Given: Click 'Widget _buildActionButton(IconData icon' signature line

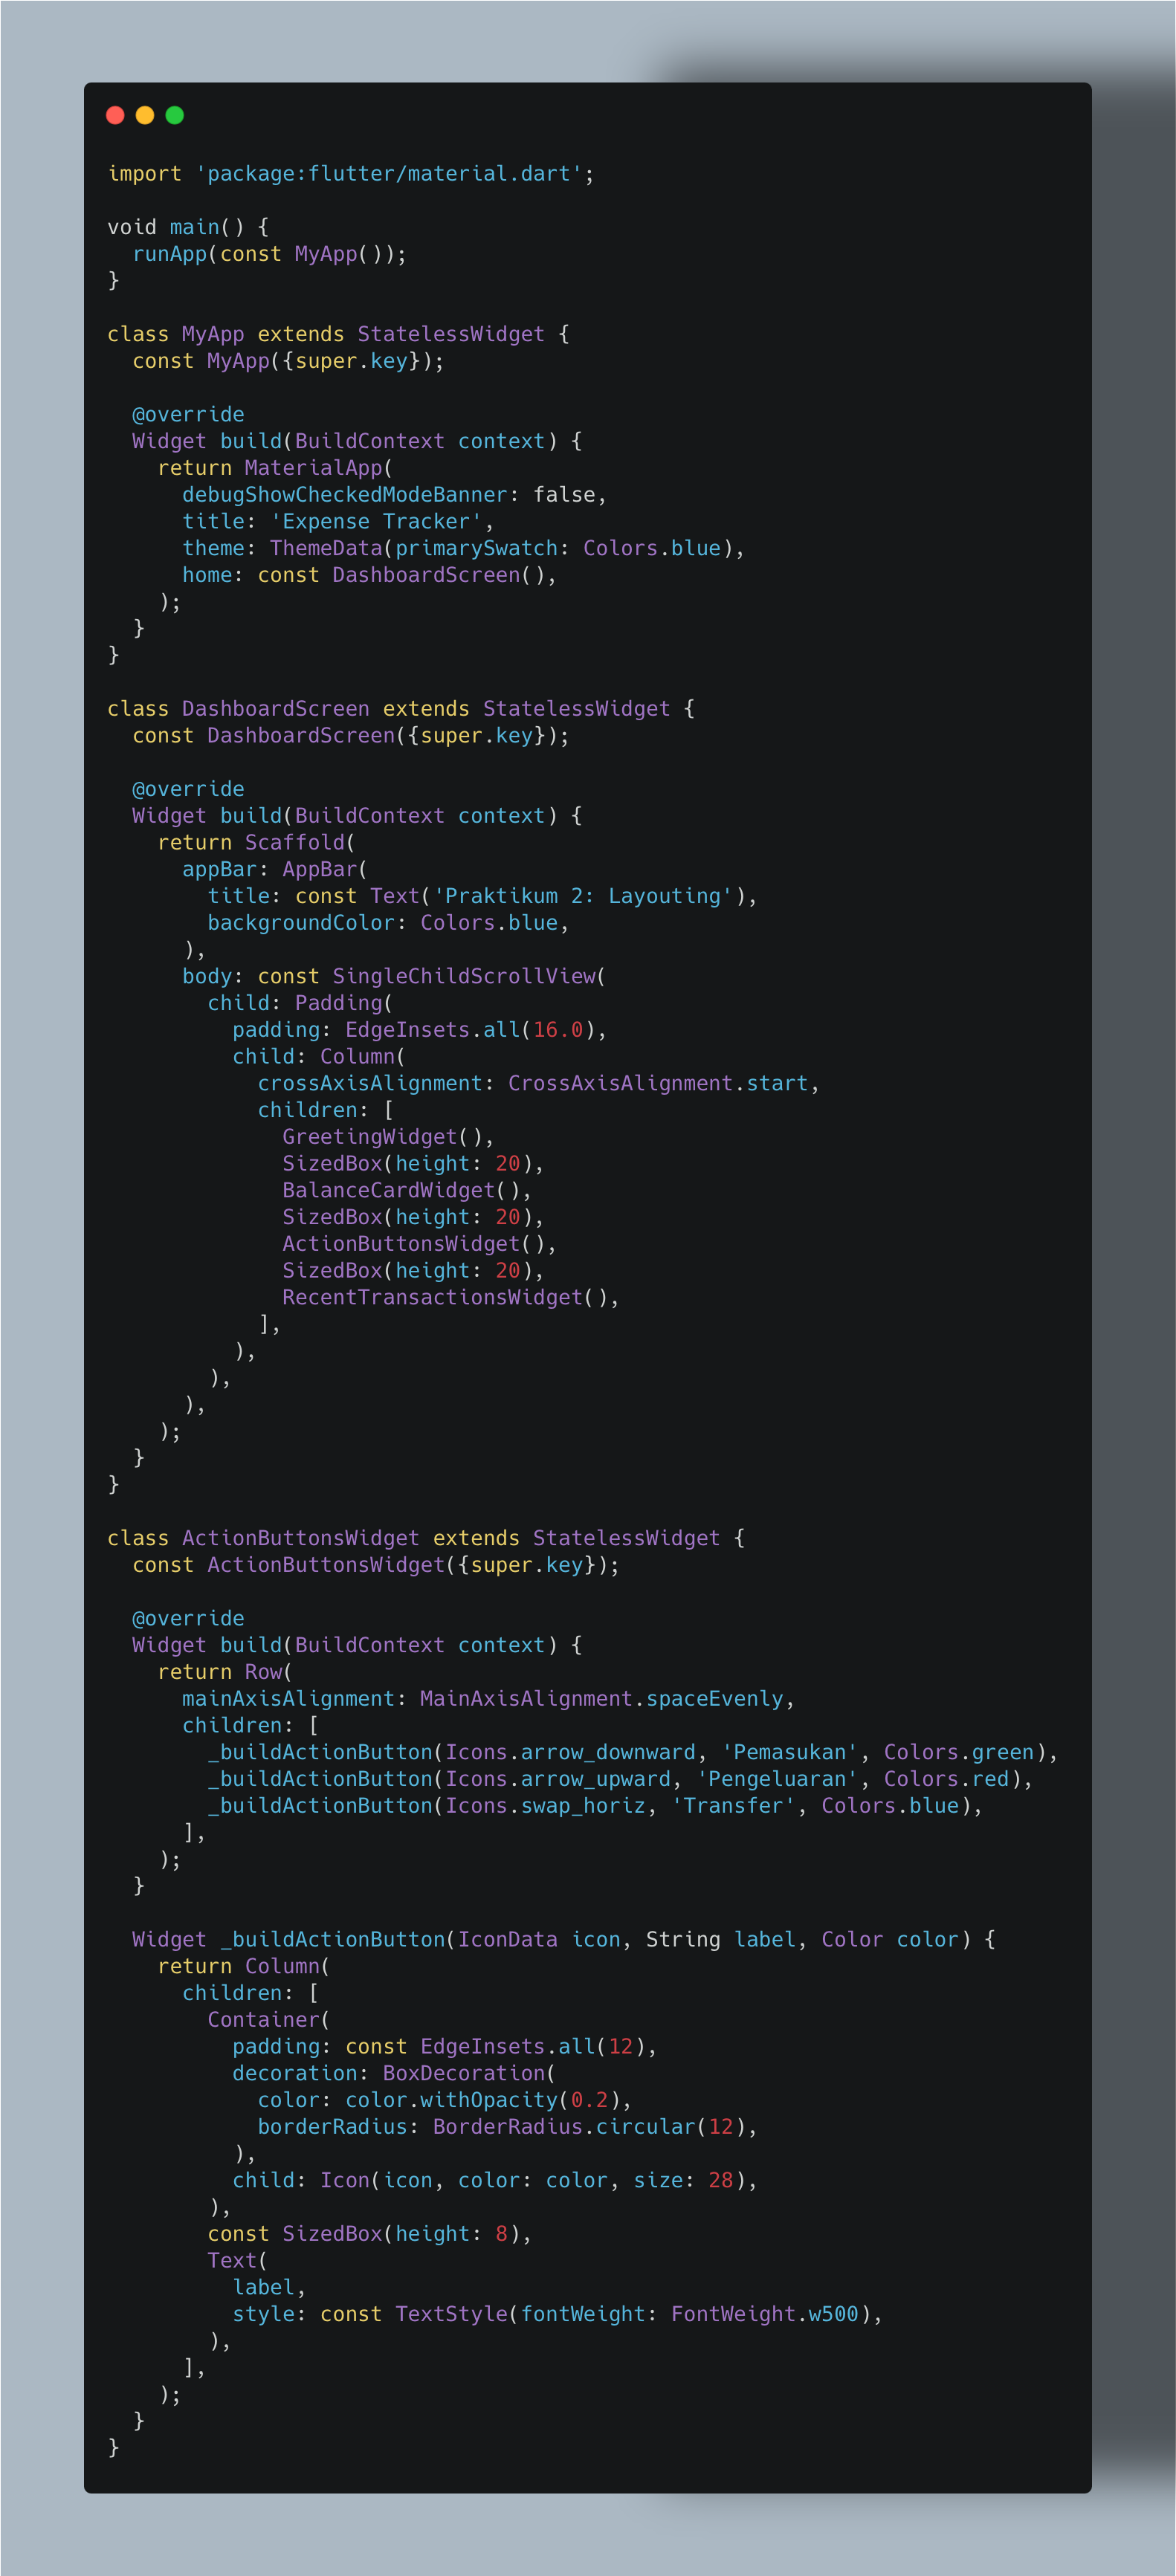Looking at the screenshot, I should click(564, 1940).
